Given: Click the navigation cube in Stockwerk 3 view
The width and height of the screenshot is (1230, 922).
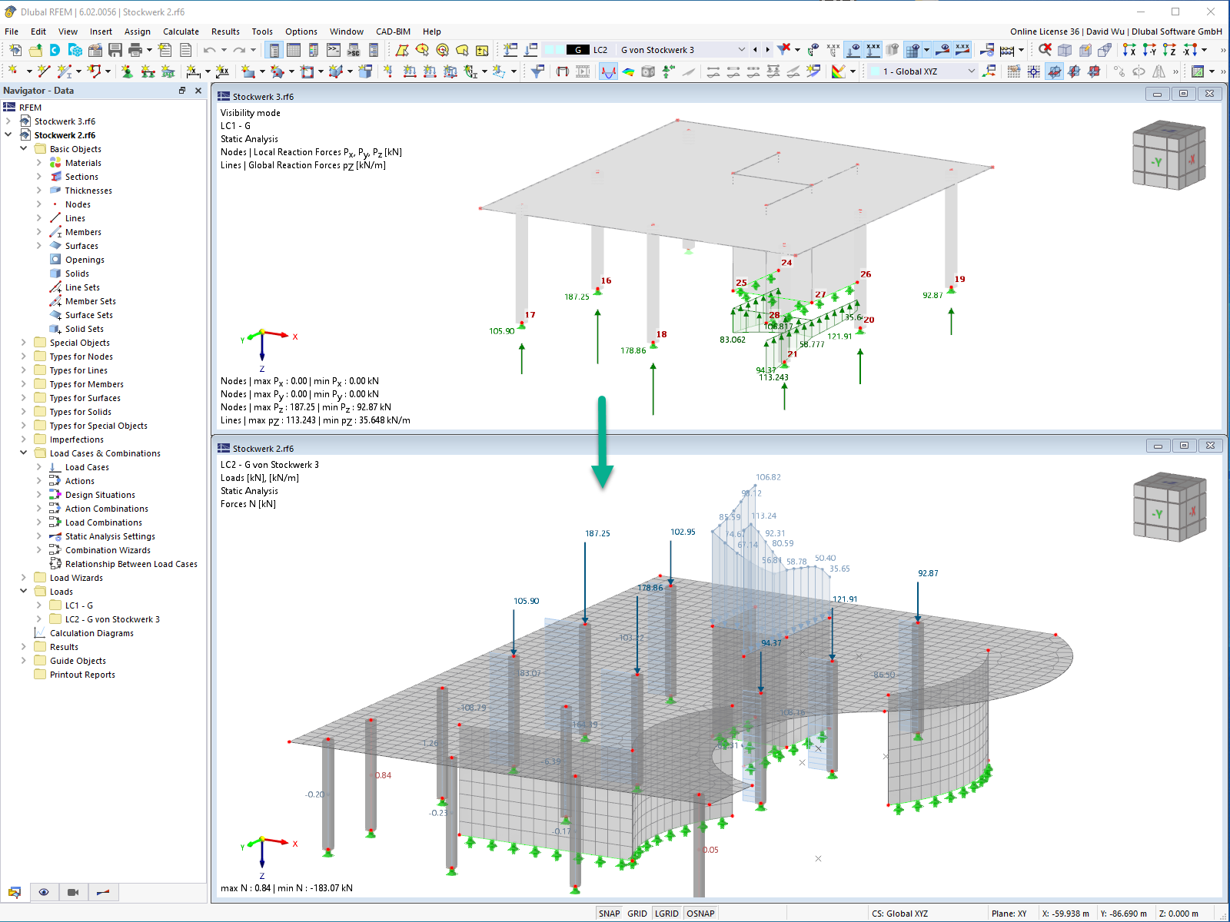Looking at the screenshot, I should pyautogui.click(x=1169, y=155).
